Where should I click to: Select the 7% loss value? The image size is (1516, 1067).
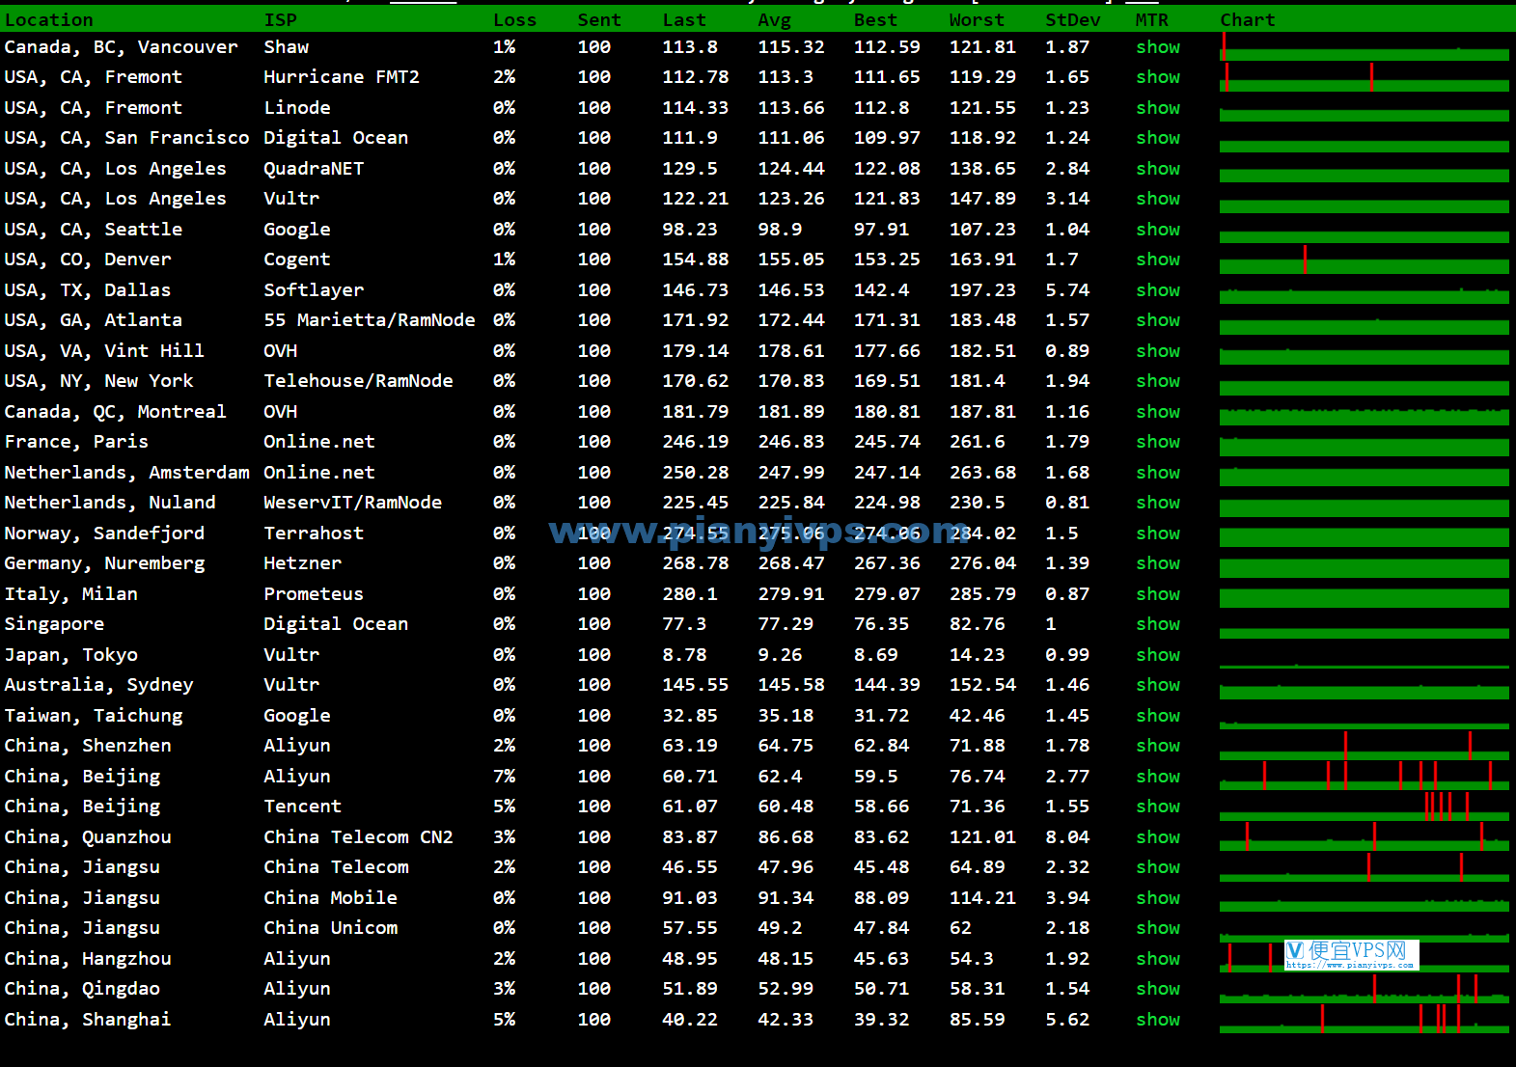pos(504,777)
